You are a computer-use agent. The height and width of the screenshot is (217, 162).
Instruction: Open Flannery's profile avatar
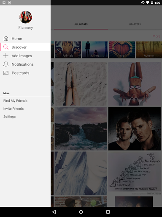point(26,17)
